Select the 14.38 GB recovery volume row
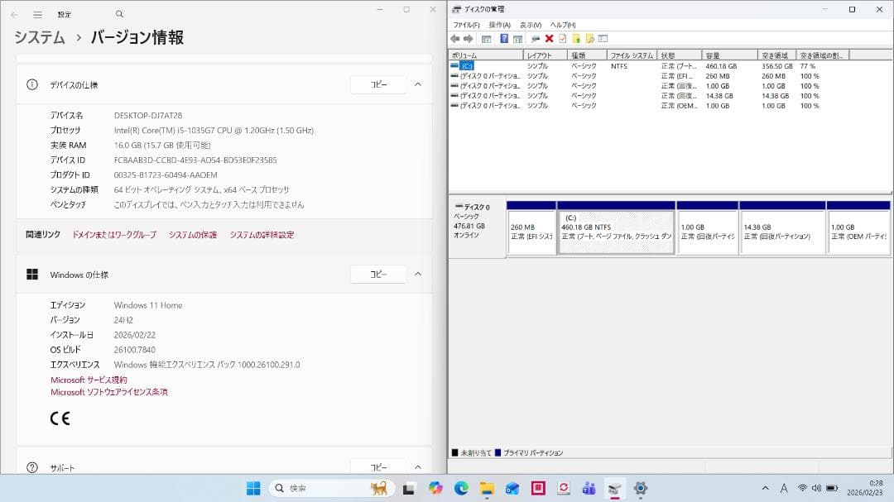 coord(650,96)
